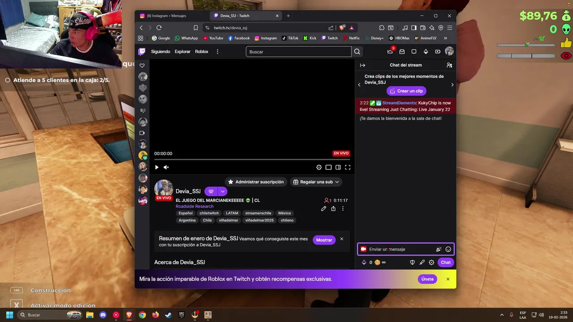573x322 pixels.
Task: Unmute the Twitch player volume
Action: (x=166, y=167)
